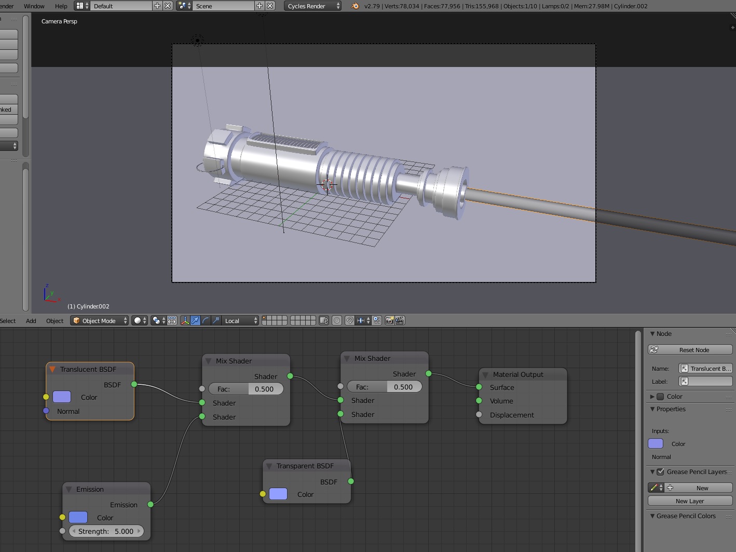The height and width of the screenshot is (552, 736).
Task: Open the Local orientation dropdown
Action: tap(241, 320)
